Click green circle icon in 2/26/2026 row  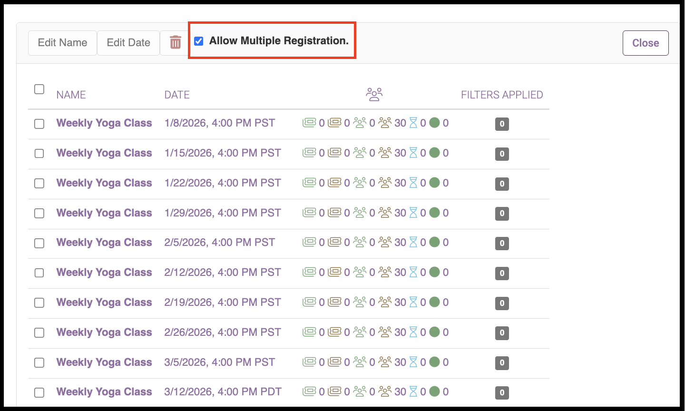point(434,332)
